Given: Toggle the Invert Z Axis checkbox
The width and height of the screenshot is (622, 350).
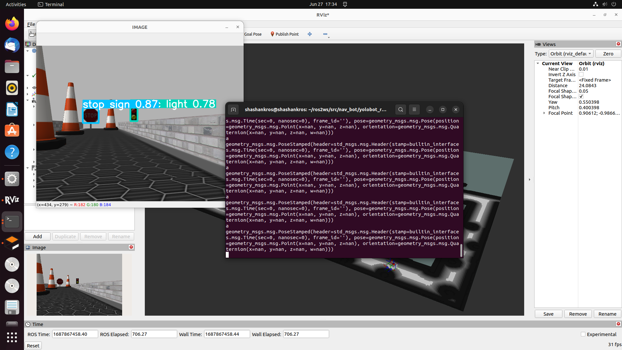Looking at the screenshot, I should pos(582,74).
